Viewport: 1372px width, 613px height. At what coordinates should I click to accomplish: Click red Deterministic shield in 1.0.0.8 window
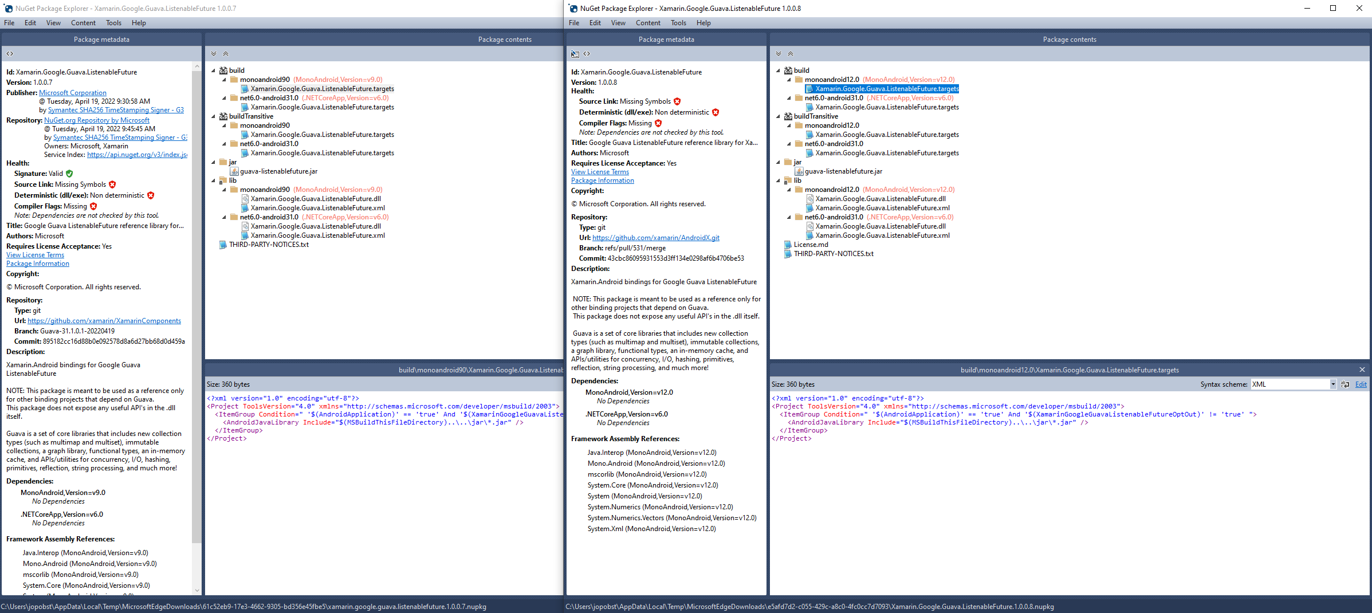pos(716,112)
